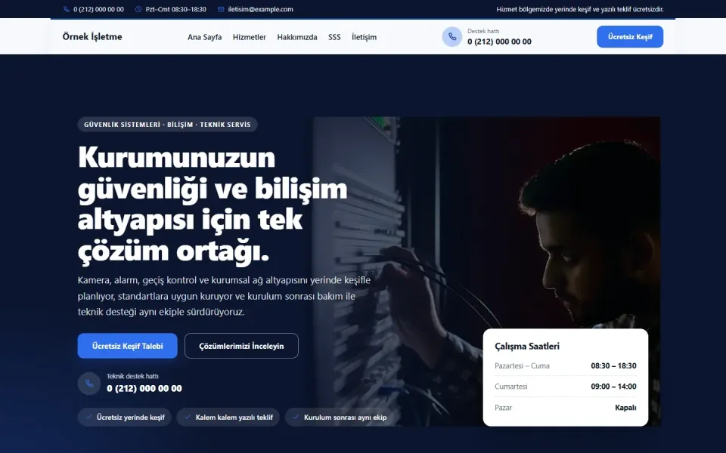
Task: Click the hero paragraph starting Kamera, alarm
Action: [224, 296]
